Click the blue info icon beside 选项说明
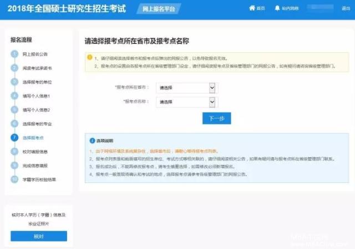Image resolution: width=355 pixels, height=249 pixels. pyautogui.click(x=89, y=141)
